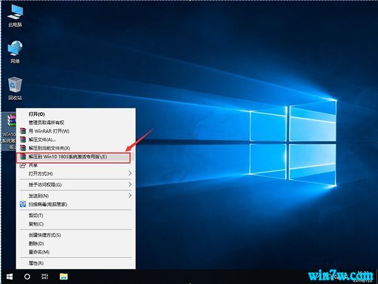Expand the 授予访问权限(G) submenu arrow
378x284 pixels.
tap(130, 184)
